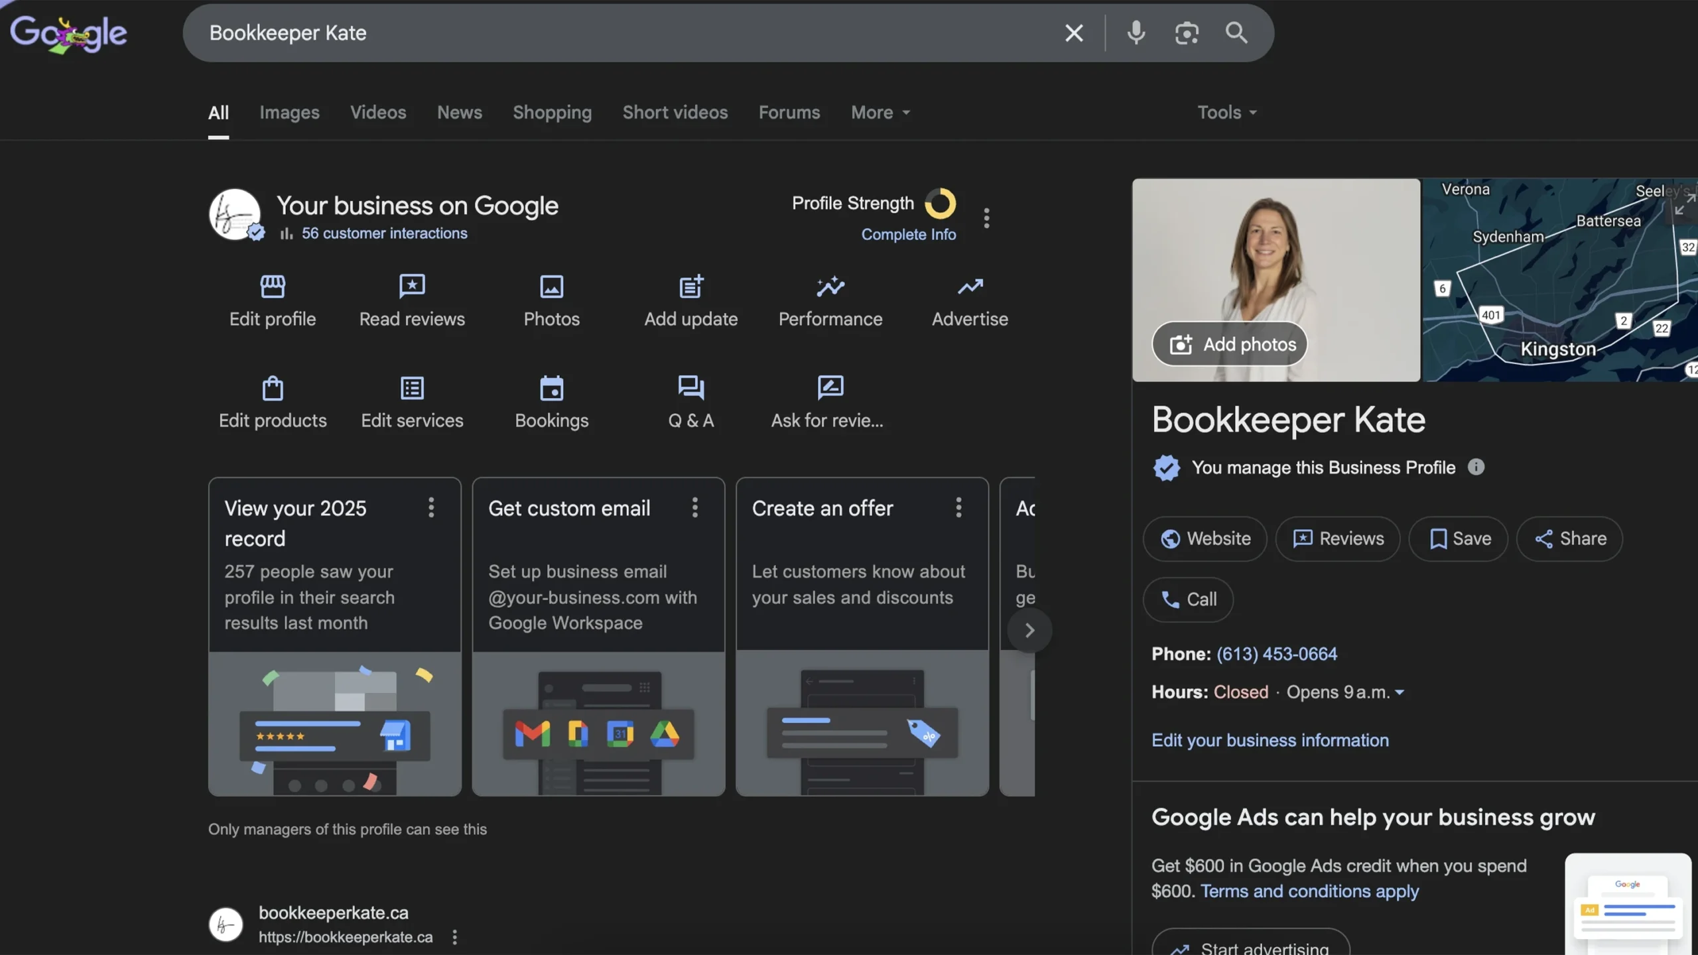Clear the search query with the X
This screenshot has width=1698, height=955.
coord(1073,32)
